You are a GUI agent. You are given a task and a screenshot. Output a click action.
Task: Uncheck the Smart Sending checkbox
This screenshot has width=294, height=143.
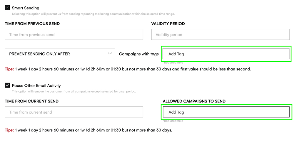(x=7, y=8)
